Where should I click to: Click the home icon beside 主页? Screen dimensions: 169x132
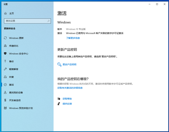click(x=5, y=13)
